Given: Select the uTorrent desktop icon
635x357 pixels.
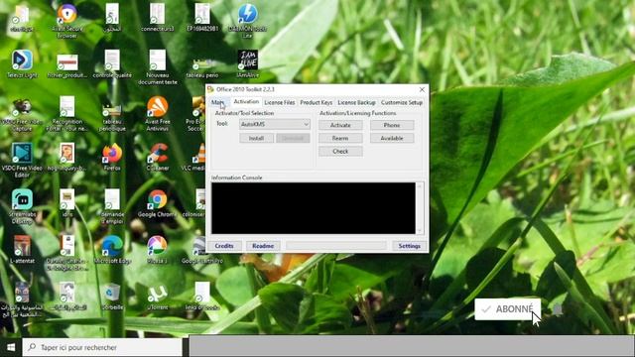Looking at the screenshot, I should [158, 297].
